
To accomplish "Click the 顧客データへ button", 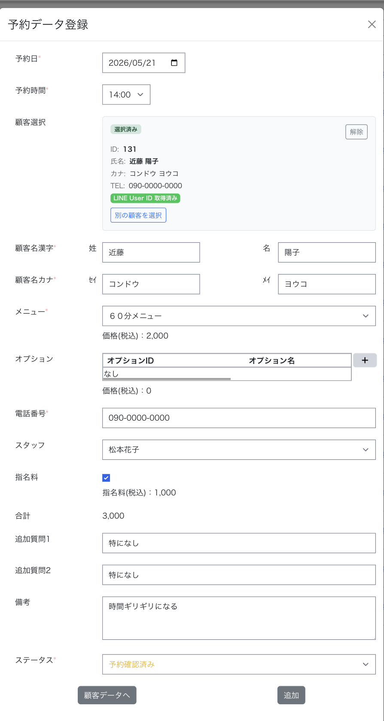I will tap(107, 695).
